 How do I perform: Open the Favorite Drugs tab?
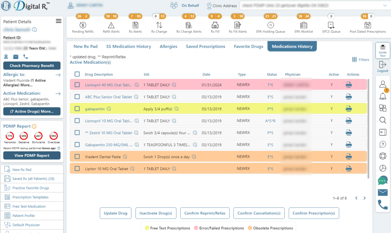click(248, 46)
